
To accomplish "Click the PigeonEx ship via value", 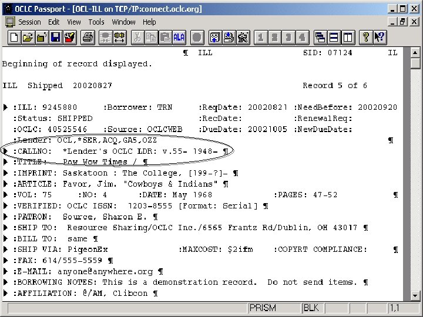I will pyautogui.click(x=88, y=250).
